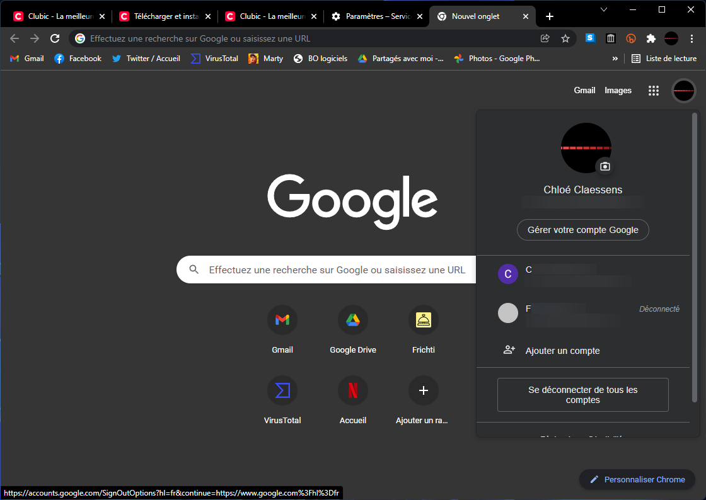Close the Nouvel onglet tab
Image resolution: width=706 pixels, height=500 pixels.
click(526, 16)
